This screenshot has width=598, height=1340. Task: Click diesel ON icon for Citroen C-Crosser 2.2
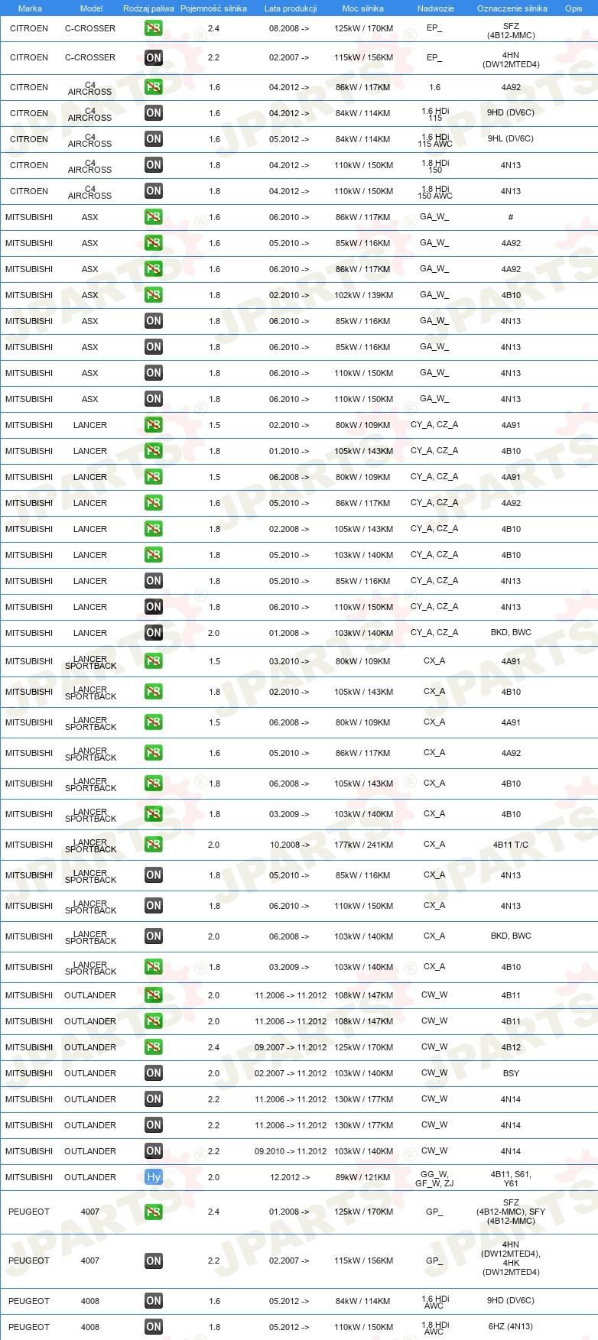point(154,57)
